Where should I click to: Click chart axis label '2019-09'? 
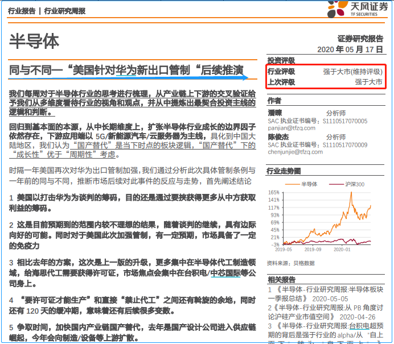point(313,250)
